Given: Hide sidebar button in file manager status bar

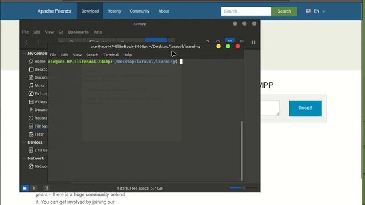Looking at the screenshot, I should [46, 188].
